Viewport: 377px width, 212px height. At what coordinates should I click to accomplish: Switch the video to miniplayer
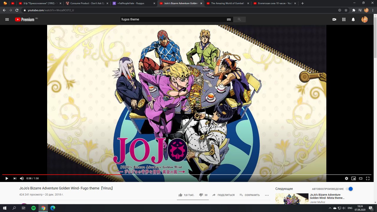353,178
